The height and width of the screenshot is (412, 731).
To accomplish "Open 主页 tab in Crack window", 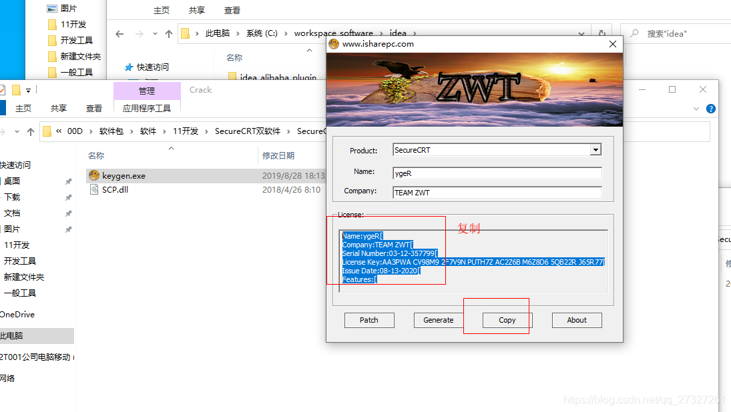I will click(x=23, y=109).
